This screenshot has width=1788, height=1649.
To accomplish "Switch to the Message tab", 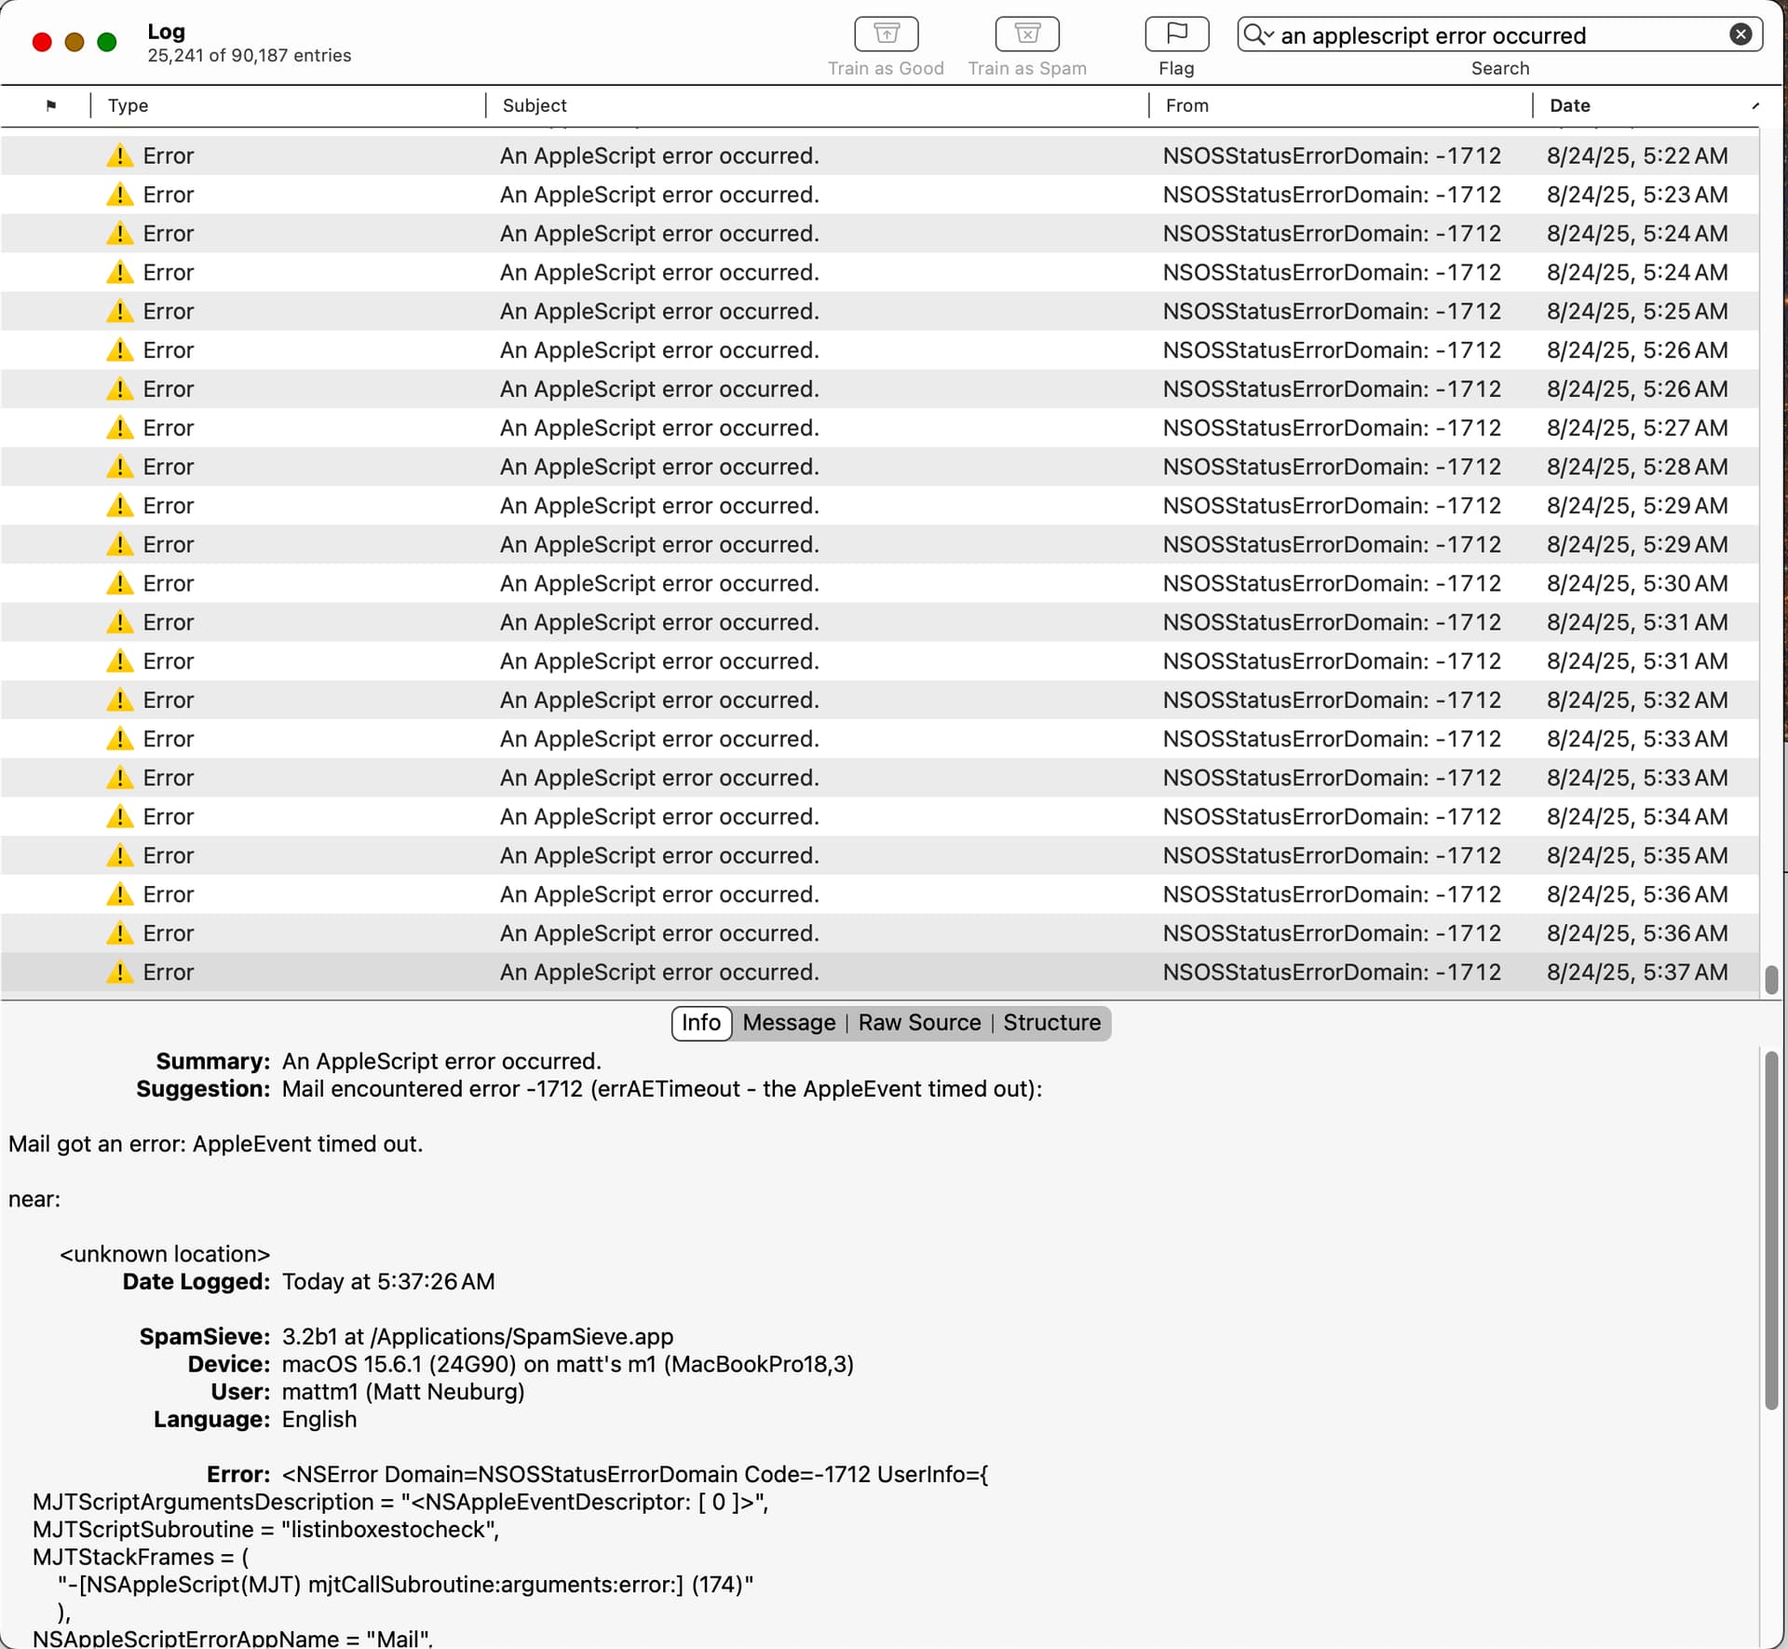I will [x=789, y=1022].
